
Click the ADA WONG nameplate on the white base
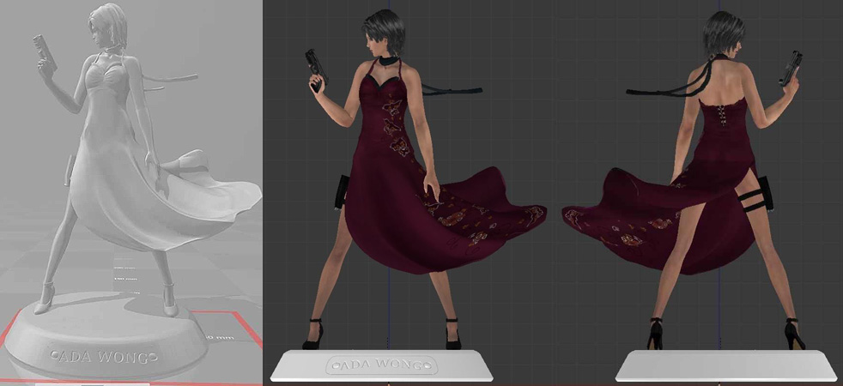[x=380, y=365]
